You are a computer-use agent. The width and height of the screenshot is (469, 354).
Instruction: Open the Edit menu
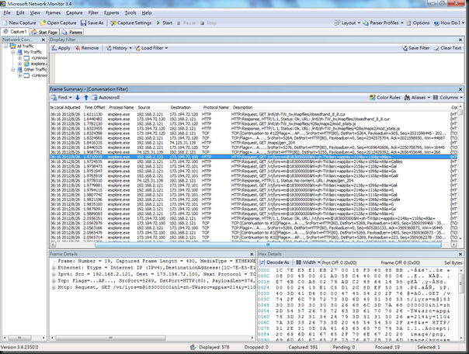point(20,13)
